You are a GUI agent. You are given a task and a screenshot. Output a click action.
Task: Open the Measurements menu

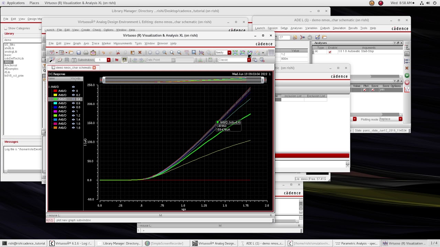coord(123,44)
